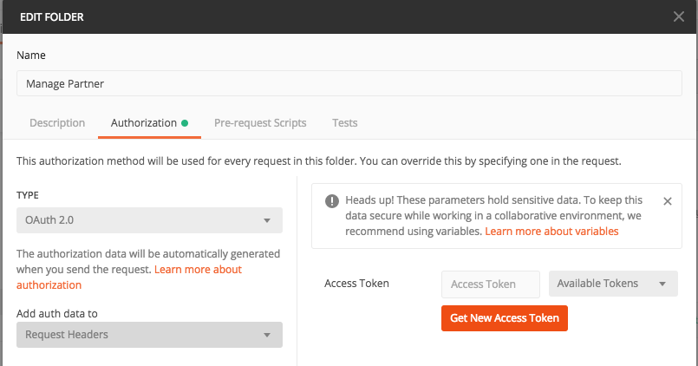Screen dimensions: 698x366
Task: Close the Edit Folder dialog
Action: click(678, 17)
